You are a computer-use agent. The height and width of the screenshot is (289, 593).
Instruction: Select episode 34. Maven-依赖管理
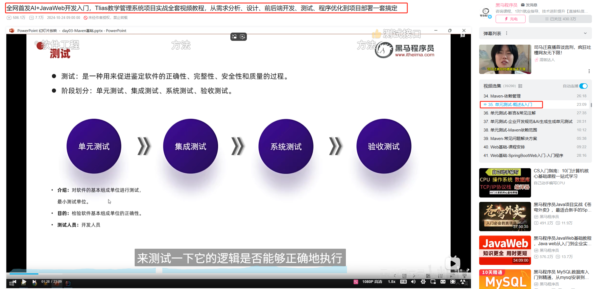point(535,96)
